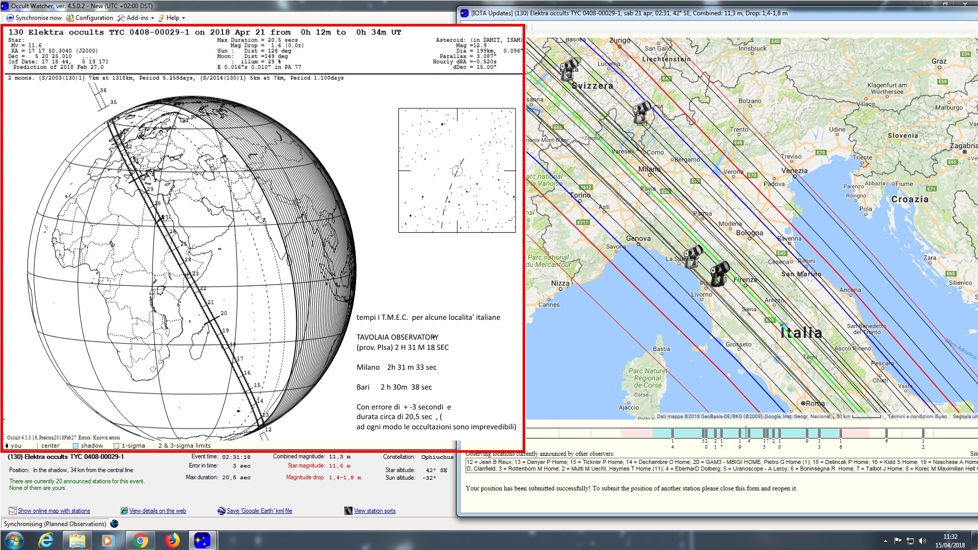Click the Event time value 02:31:18
This screenshot has height=550, width=978.
236,457
